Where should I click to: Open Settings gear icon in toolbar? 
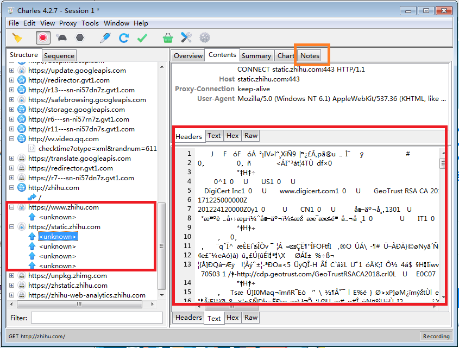click(x=205, y=38)
